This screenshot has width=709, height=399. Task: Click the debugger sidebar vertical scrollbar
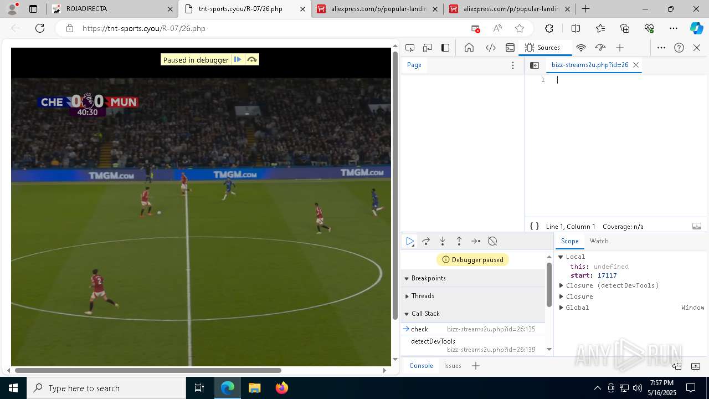tap(549, 285)
